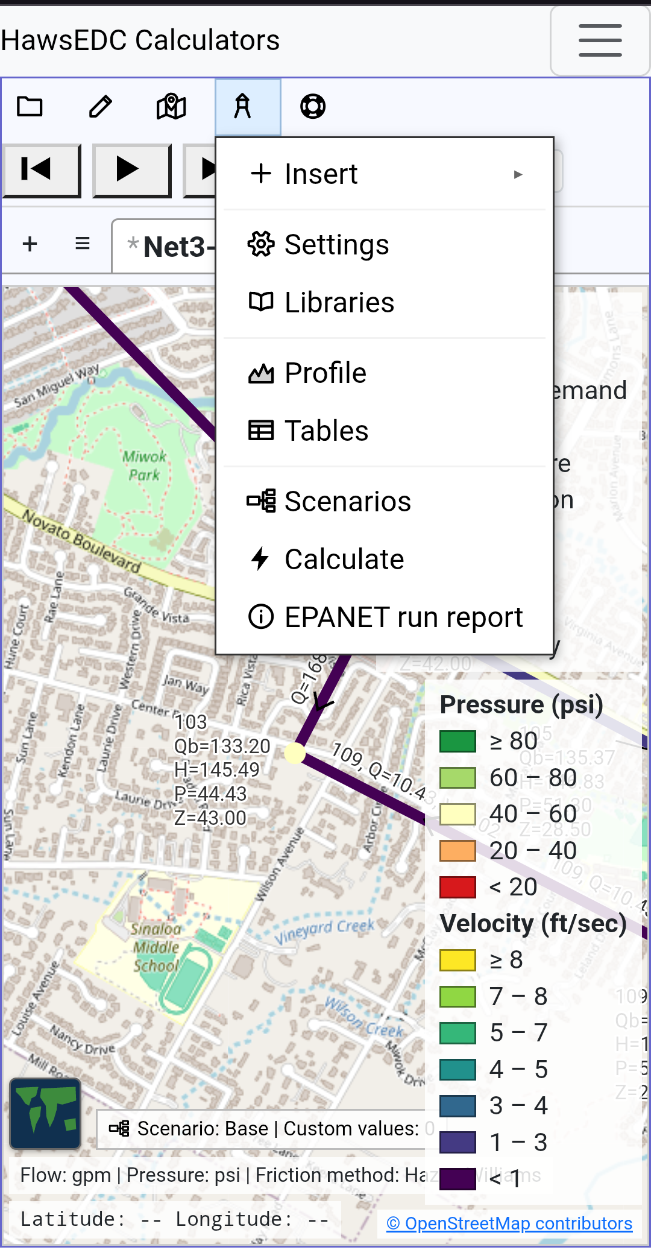This screenshot has width=651, height=1250.
Task: Click the Miwok Park map label
Action: coord(145,466)
